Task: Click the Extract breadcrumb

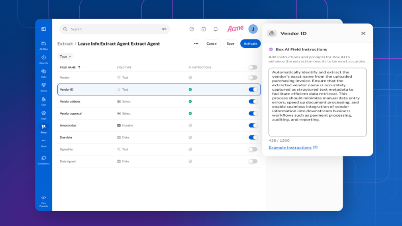Action: click(x=65, y=44)
